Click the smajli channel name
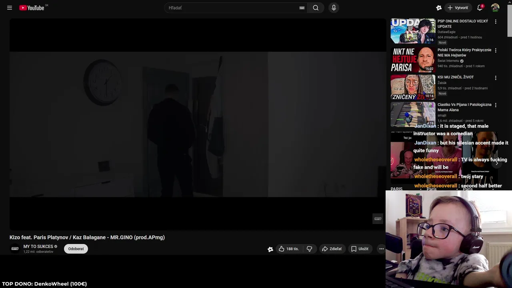The height and width of the screenshot is (288, 512). 442,115
